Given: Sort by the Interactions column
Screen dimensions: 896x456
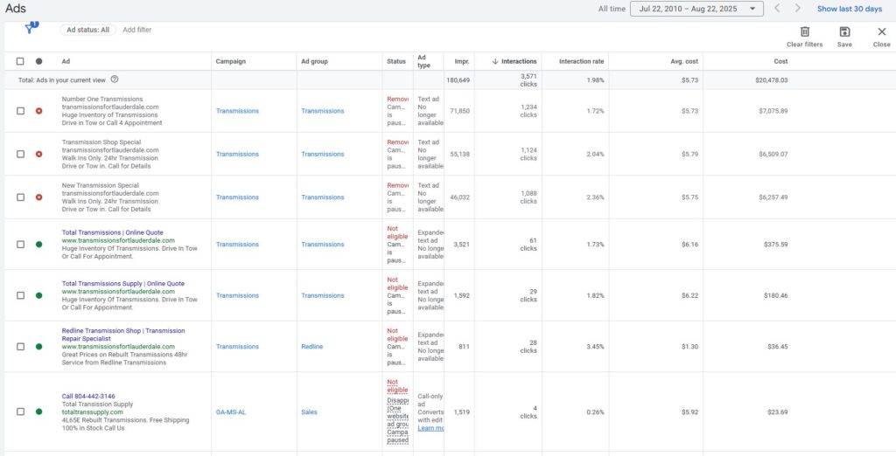Looking at the screenshot, I should coord(514,61).
